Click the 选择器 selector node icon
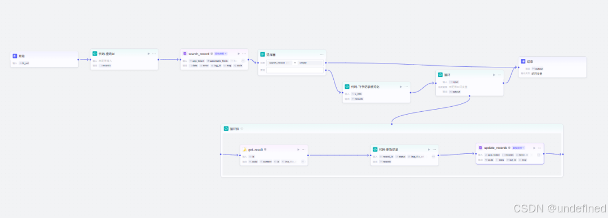 click(262, 54)
